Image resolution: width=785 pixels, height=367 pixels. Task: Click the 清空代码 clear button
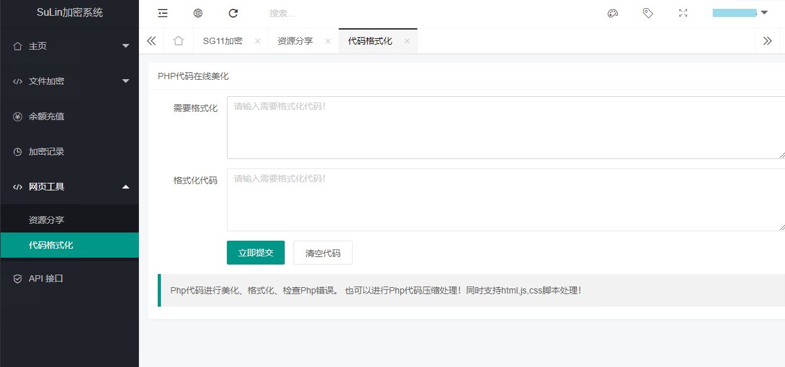coord(323,253)
